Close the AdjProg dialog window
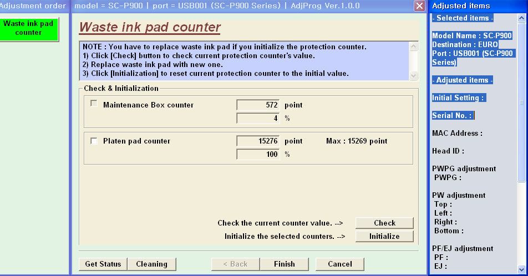Viewport: 528px width, 276px height. (x=420, y=6)
